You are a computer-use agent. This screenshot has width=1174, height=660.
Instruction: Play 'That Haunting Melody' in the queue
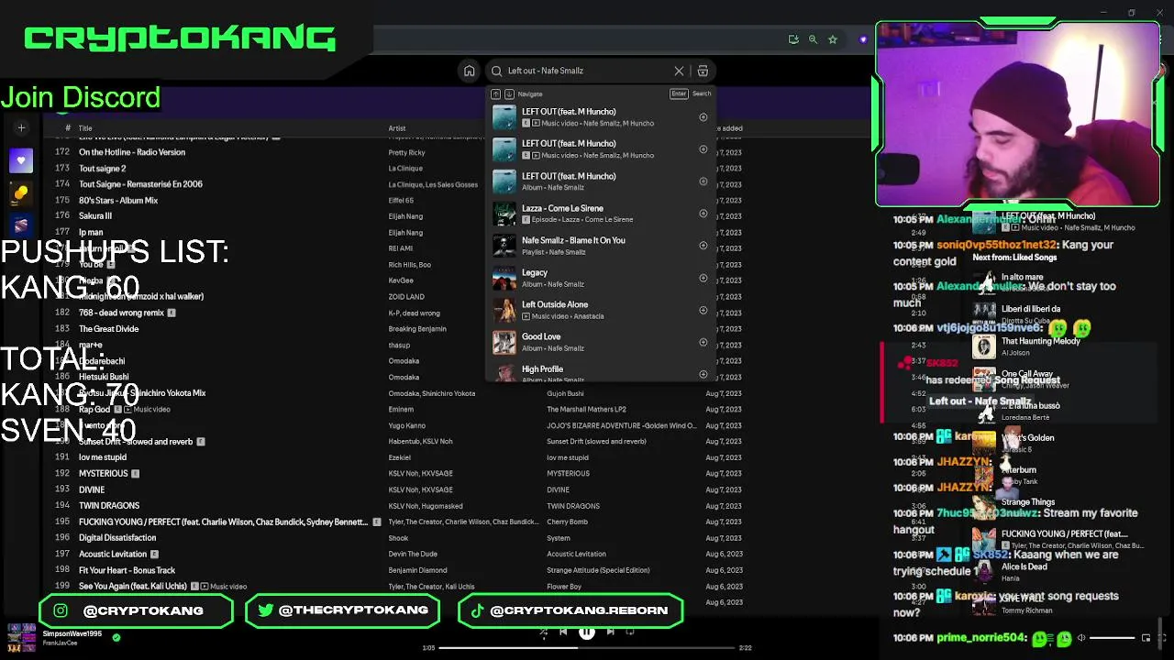(x=1041, y=341)
